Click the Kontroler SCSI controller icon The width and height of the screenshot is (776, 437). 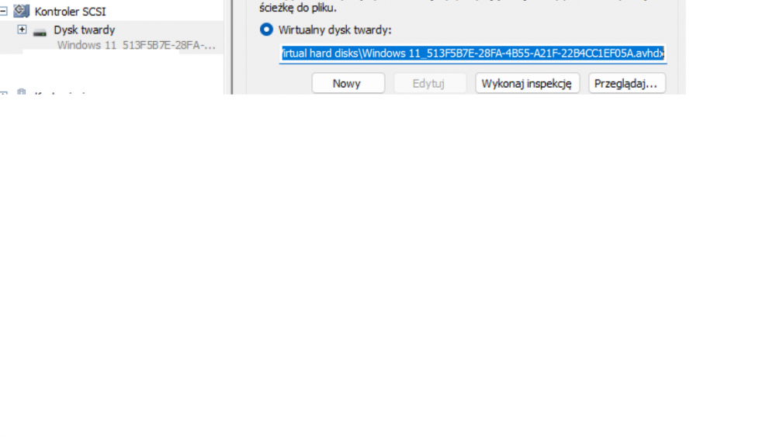pyautogui.click(x=21, y=12)
